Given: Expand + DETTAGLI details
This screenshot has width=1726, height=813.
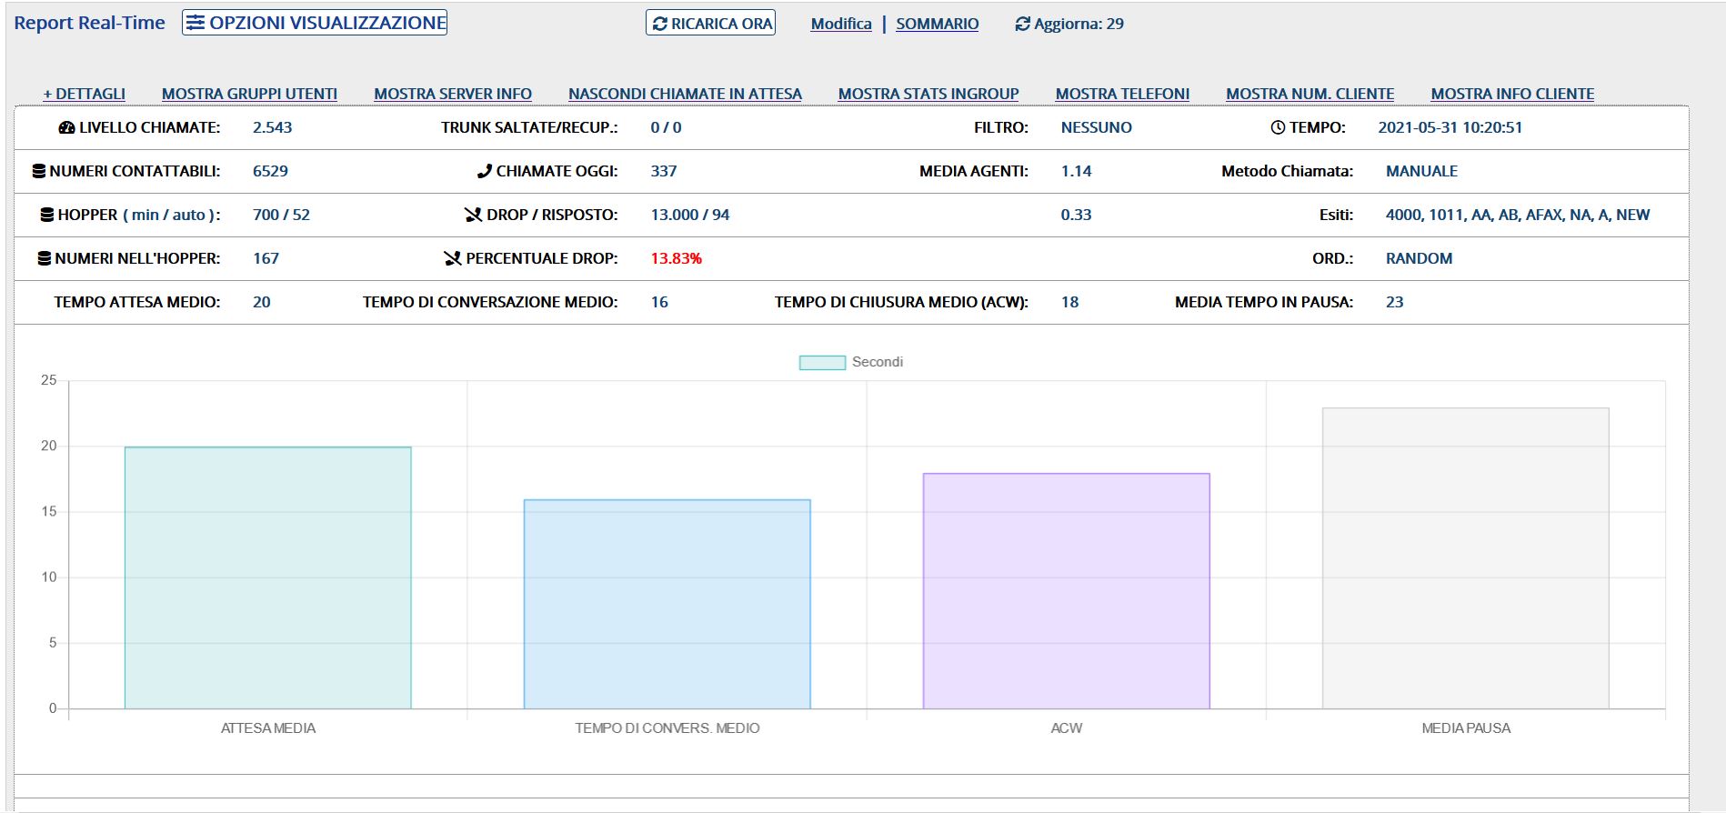Looking at the screenshot, I should 85,94.
